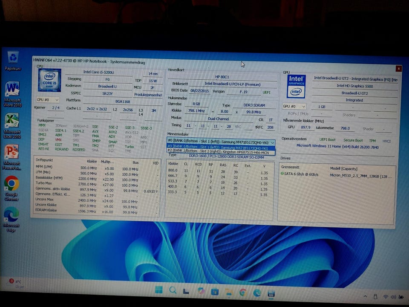Open Task View from the taskbar

coord(186,291)
